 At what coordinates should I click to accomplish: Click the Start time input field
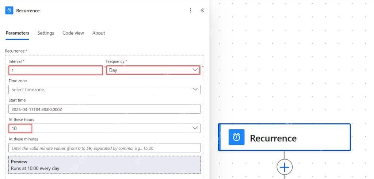104,109
